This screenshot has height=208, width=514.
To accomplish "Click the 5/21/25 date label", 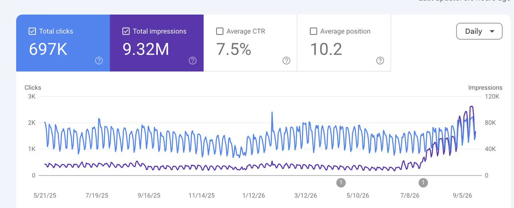I will pos(45,196).
